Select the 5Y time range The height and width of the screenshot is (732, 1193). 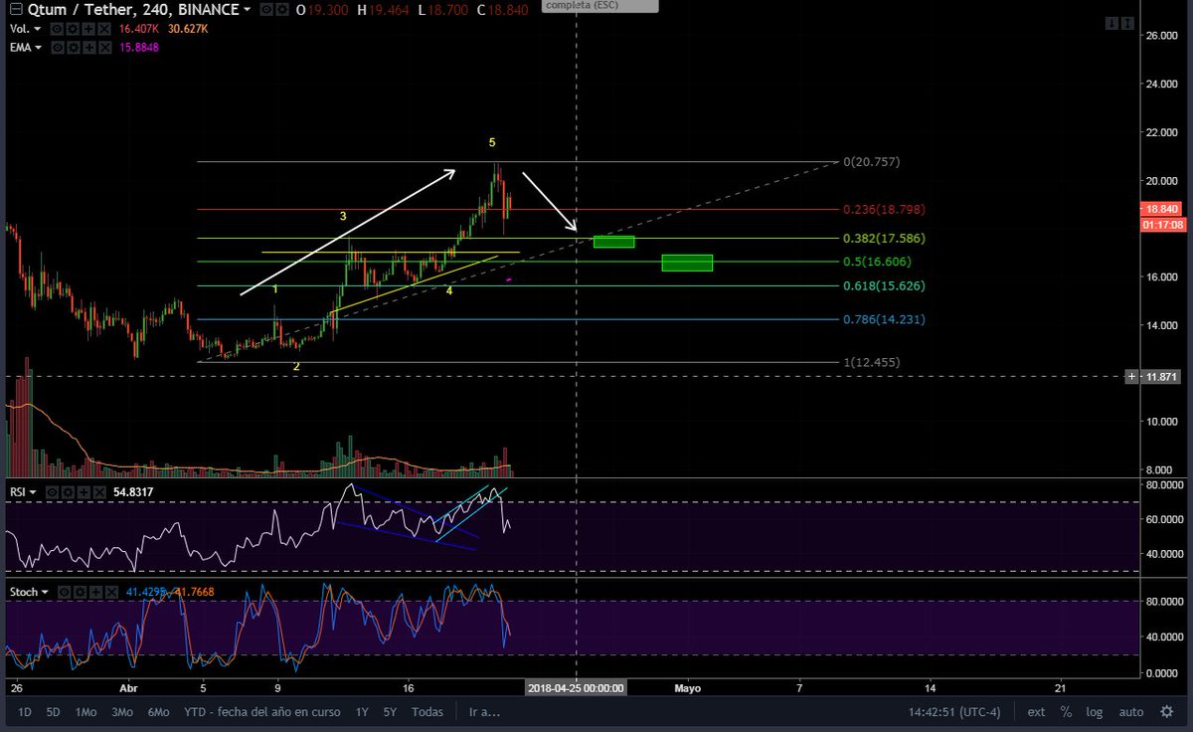[x=391, y=712]
